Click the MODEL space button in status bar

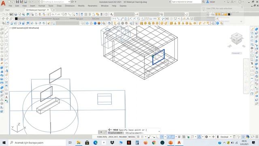tap(132, 137)
